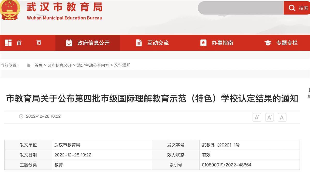310x173 pixels.
Task: Increase font size with A+ button
Action: (x=257, y=118)
